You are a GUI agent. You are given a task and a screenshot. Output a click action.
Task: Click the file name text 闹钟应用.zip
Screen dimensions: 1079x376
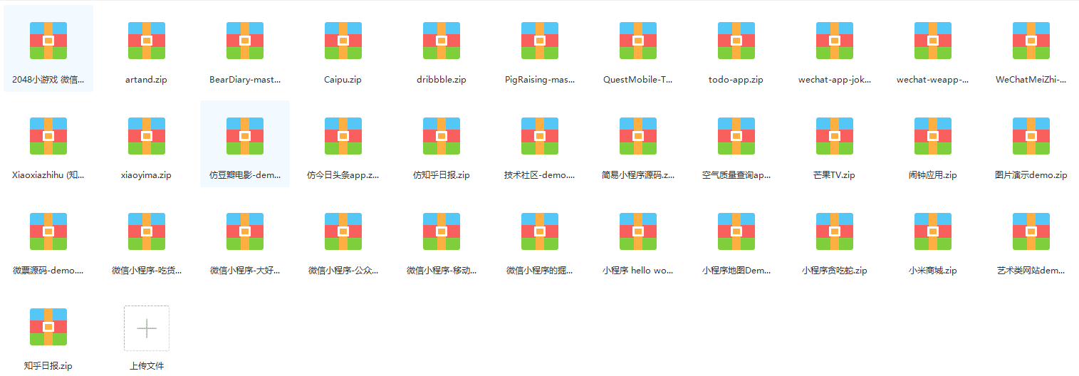(x=933, y=175)
